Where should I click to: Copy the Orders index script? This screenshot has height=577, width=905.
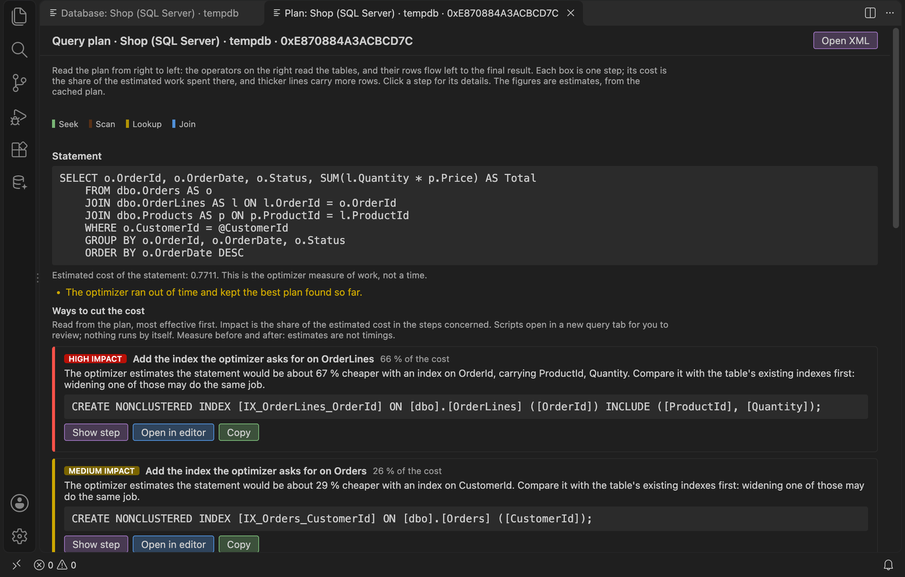(239, 544)
